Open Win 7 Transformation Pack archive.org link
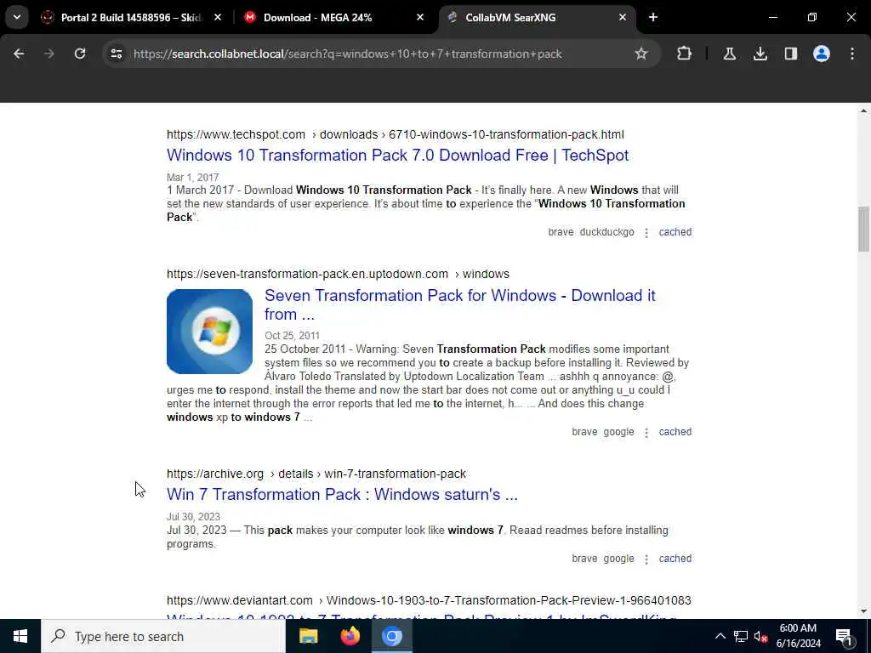 pyautogui.click(x=342, y=494)
